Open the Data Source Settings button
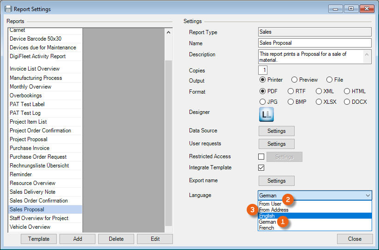379x250 pixels. coord(276,131)
